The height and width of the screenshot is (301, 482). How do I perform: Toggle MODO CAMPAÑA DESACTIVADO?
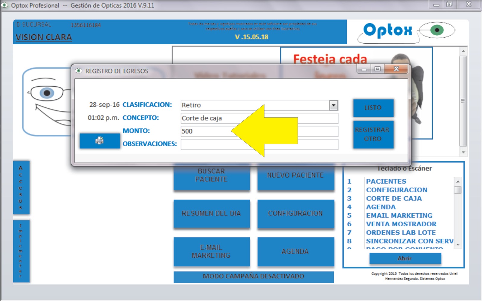[x=253, y=276]
